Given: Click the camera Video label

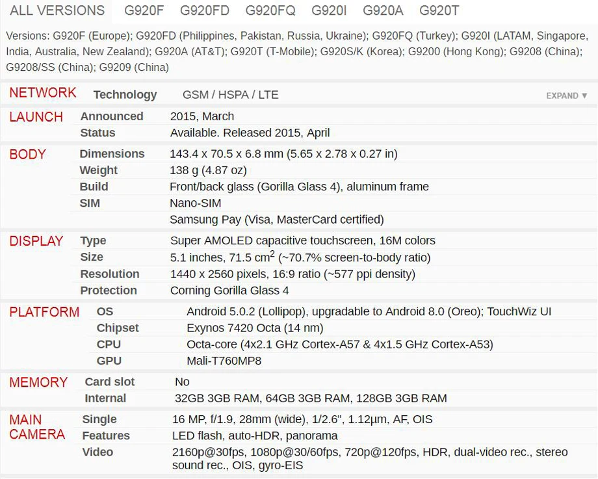Looking at the screenshot, I should tap(97, 452).
